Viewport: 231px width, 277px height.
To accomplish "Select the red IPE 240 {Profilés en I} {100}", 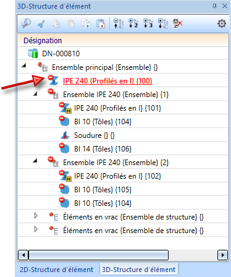I will click(x=107, y=81).
